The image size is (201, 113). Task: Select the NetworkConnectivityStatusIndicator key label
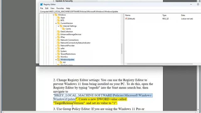pyautogui.click(x=75, y=43)
